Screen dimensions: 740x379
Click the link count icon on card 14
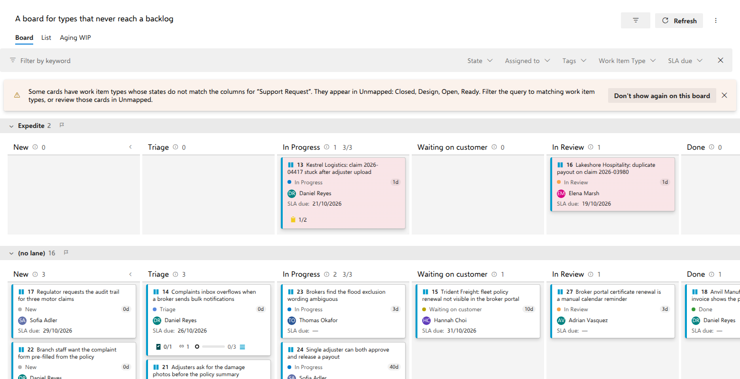point(181,347)
